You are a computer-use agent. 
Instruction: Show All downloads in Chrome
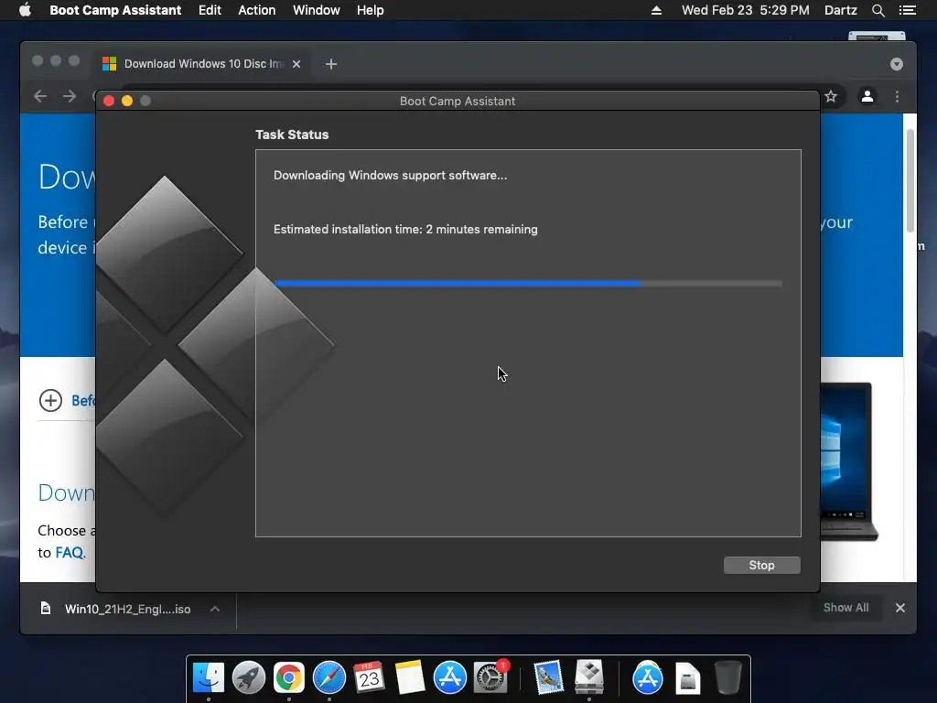click(x=845, y=608)
